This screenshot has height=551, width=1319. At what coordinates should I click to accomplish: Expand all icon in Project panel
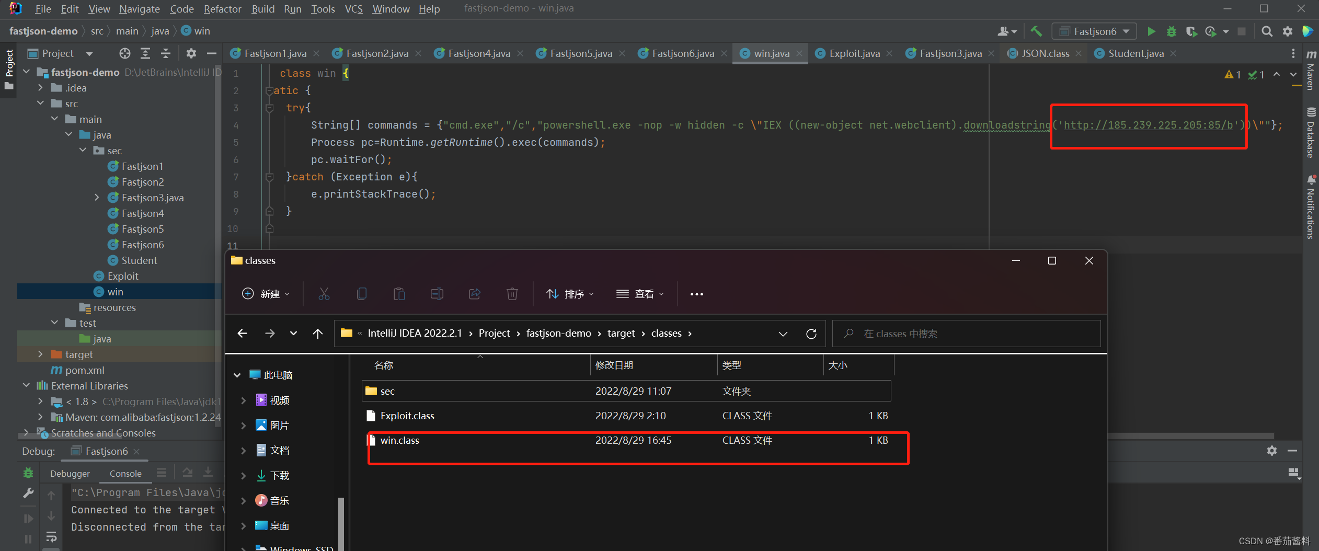click(x=145, y=53)
